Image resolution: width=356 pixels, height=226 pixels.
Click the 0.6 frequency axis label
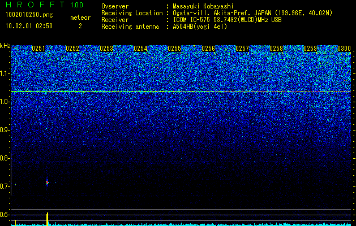[4, 215]
